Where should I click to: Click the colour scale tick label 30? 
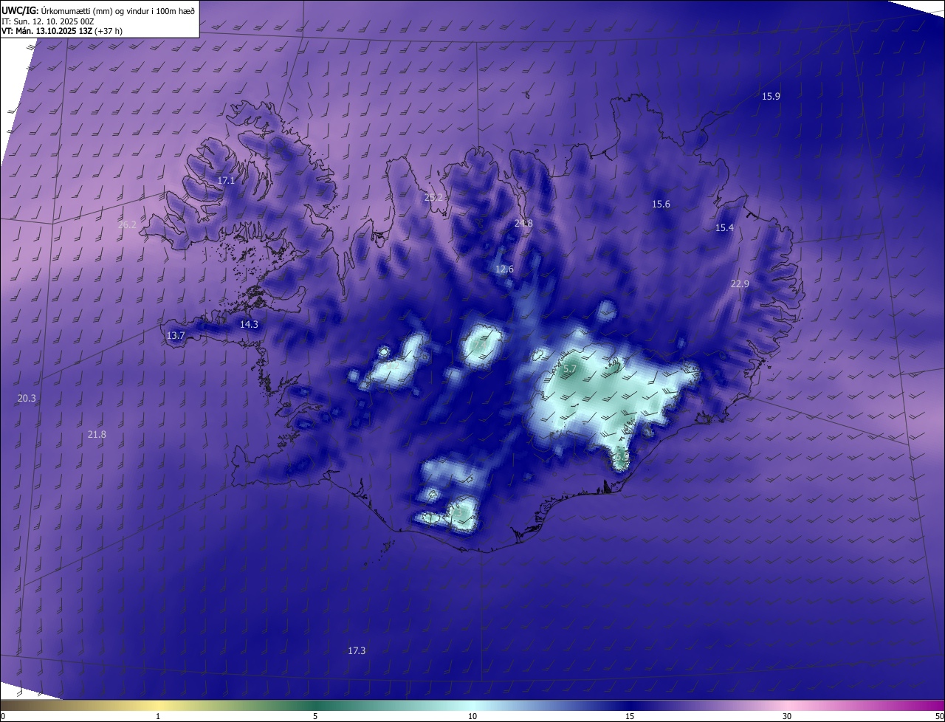tap(787, 716)
